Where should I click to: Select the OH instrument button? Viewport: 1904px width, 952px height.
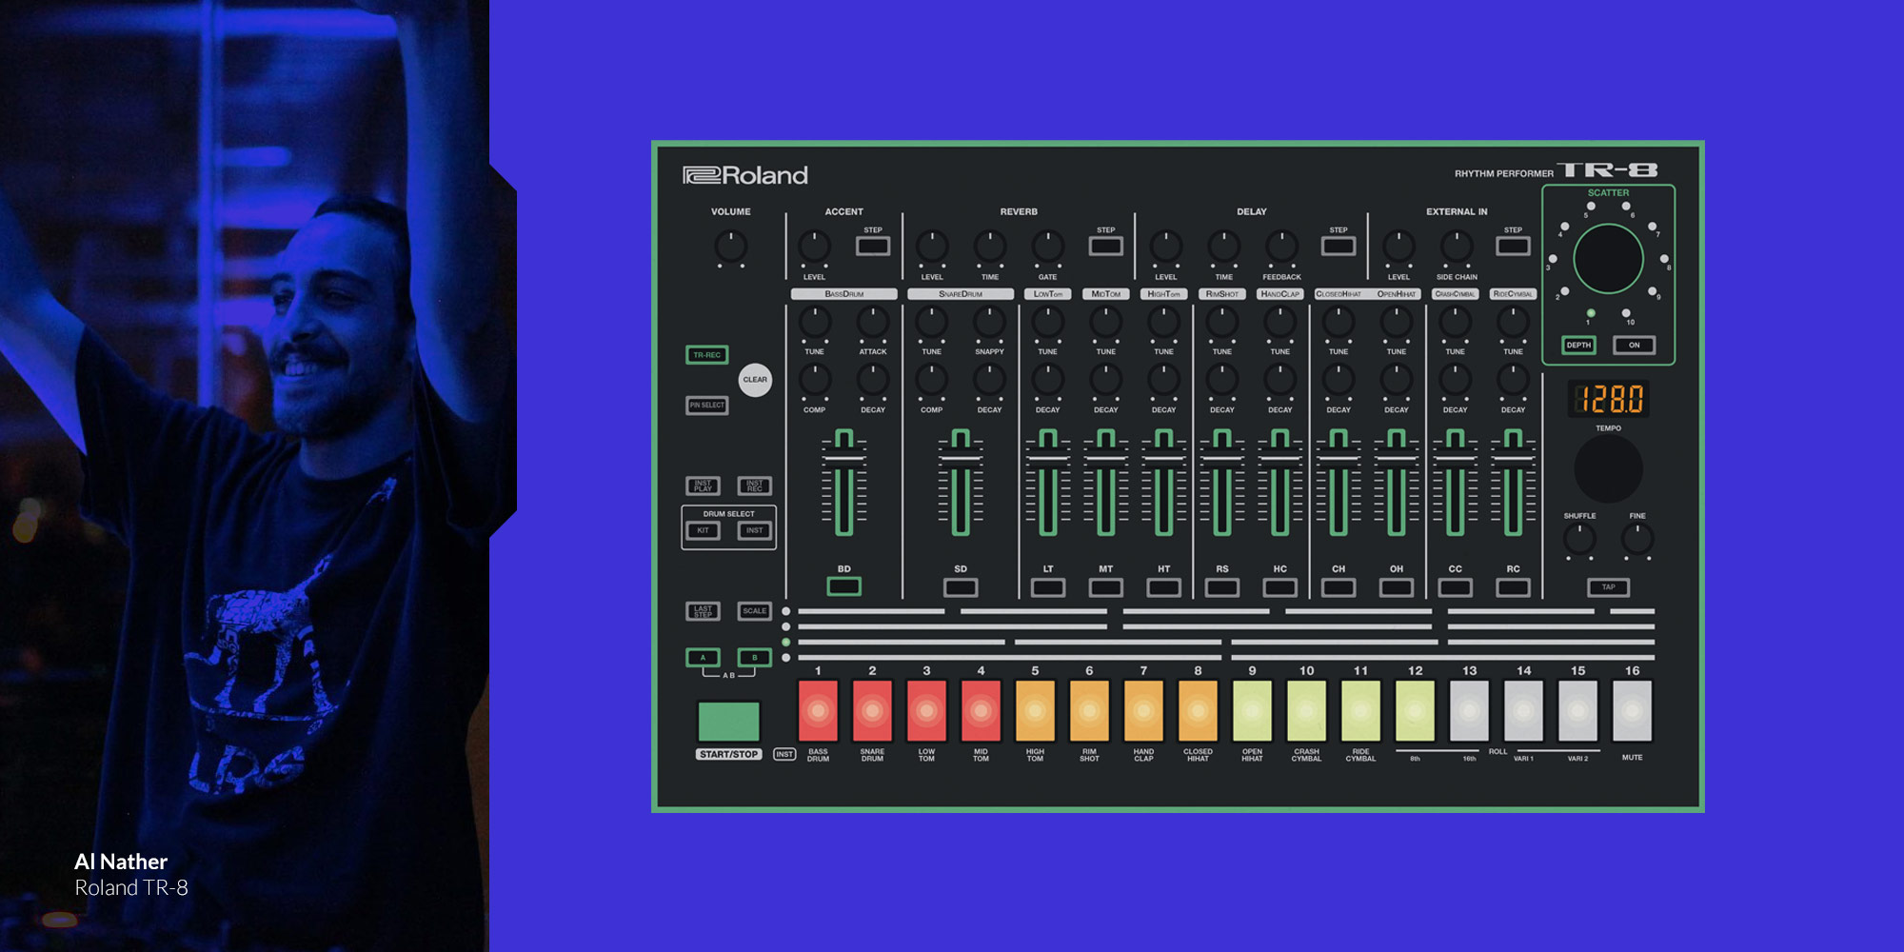click(x=1397, y=587)
